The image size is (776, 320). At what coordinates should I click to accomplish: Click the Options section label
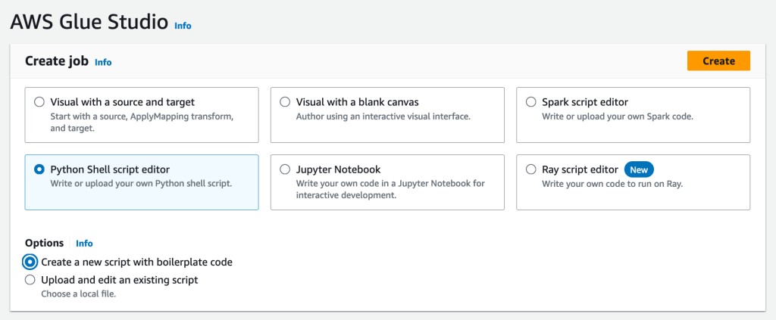click(x=45, y=243)
